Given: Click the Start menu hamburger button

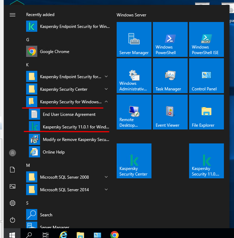Looking at the screenshot, I should click(13, 15).
